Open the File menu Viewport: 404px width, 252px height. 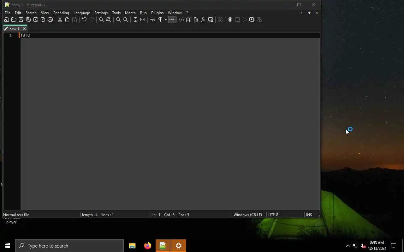point(8,13)
